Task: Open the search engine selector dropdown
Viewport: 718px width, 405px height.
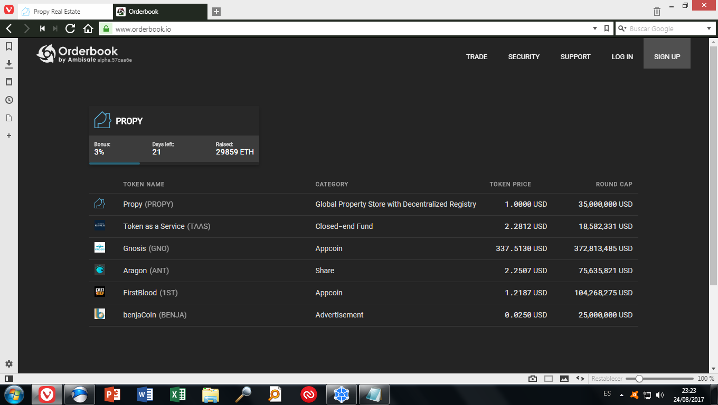Action: click(x=622, y=28)
